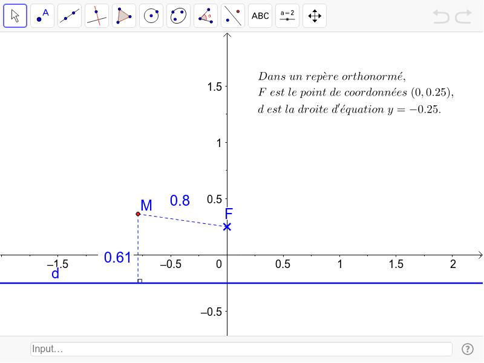Screen dimensions: 484x363
Task: Click the x-axis tick label 1.5
Action: 396,264
